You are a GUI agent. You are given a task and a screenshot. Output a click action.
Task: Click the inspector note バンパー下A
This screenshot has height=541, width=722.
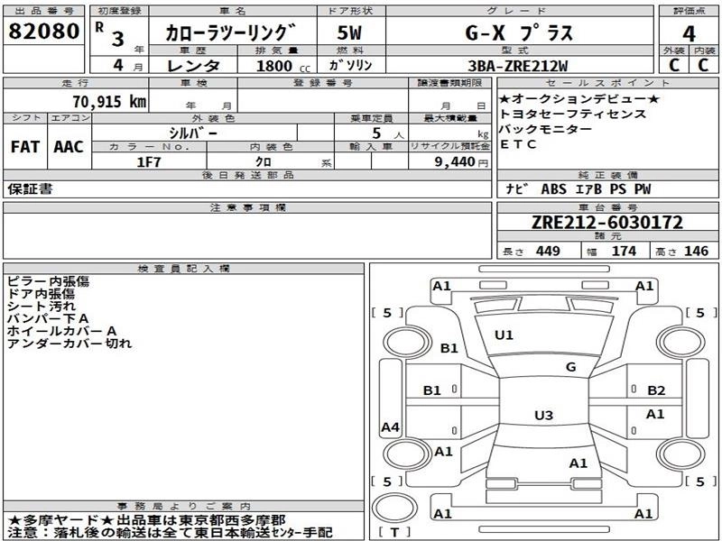coord(48,318)
